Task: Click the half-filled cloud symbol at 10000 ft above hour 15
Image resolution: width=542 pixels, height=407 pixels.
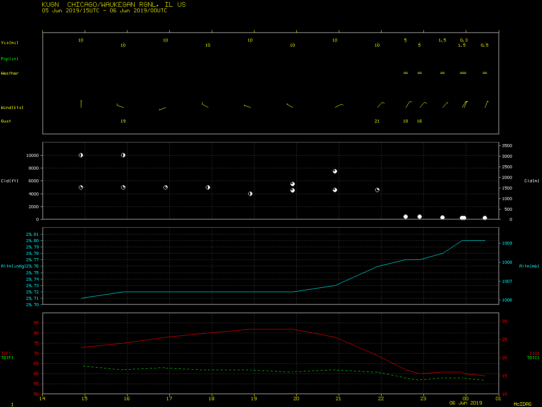Action: 81,155
